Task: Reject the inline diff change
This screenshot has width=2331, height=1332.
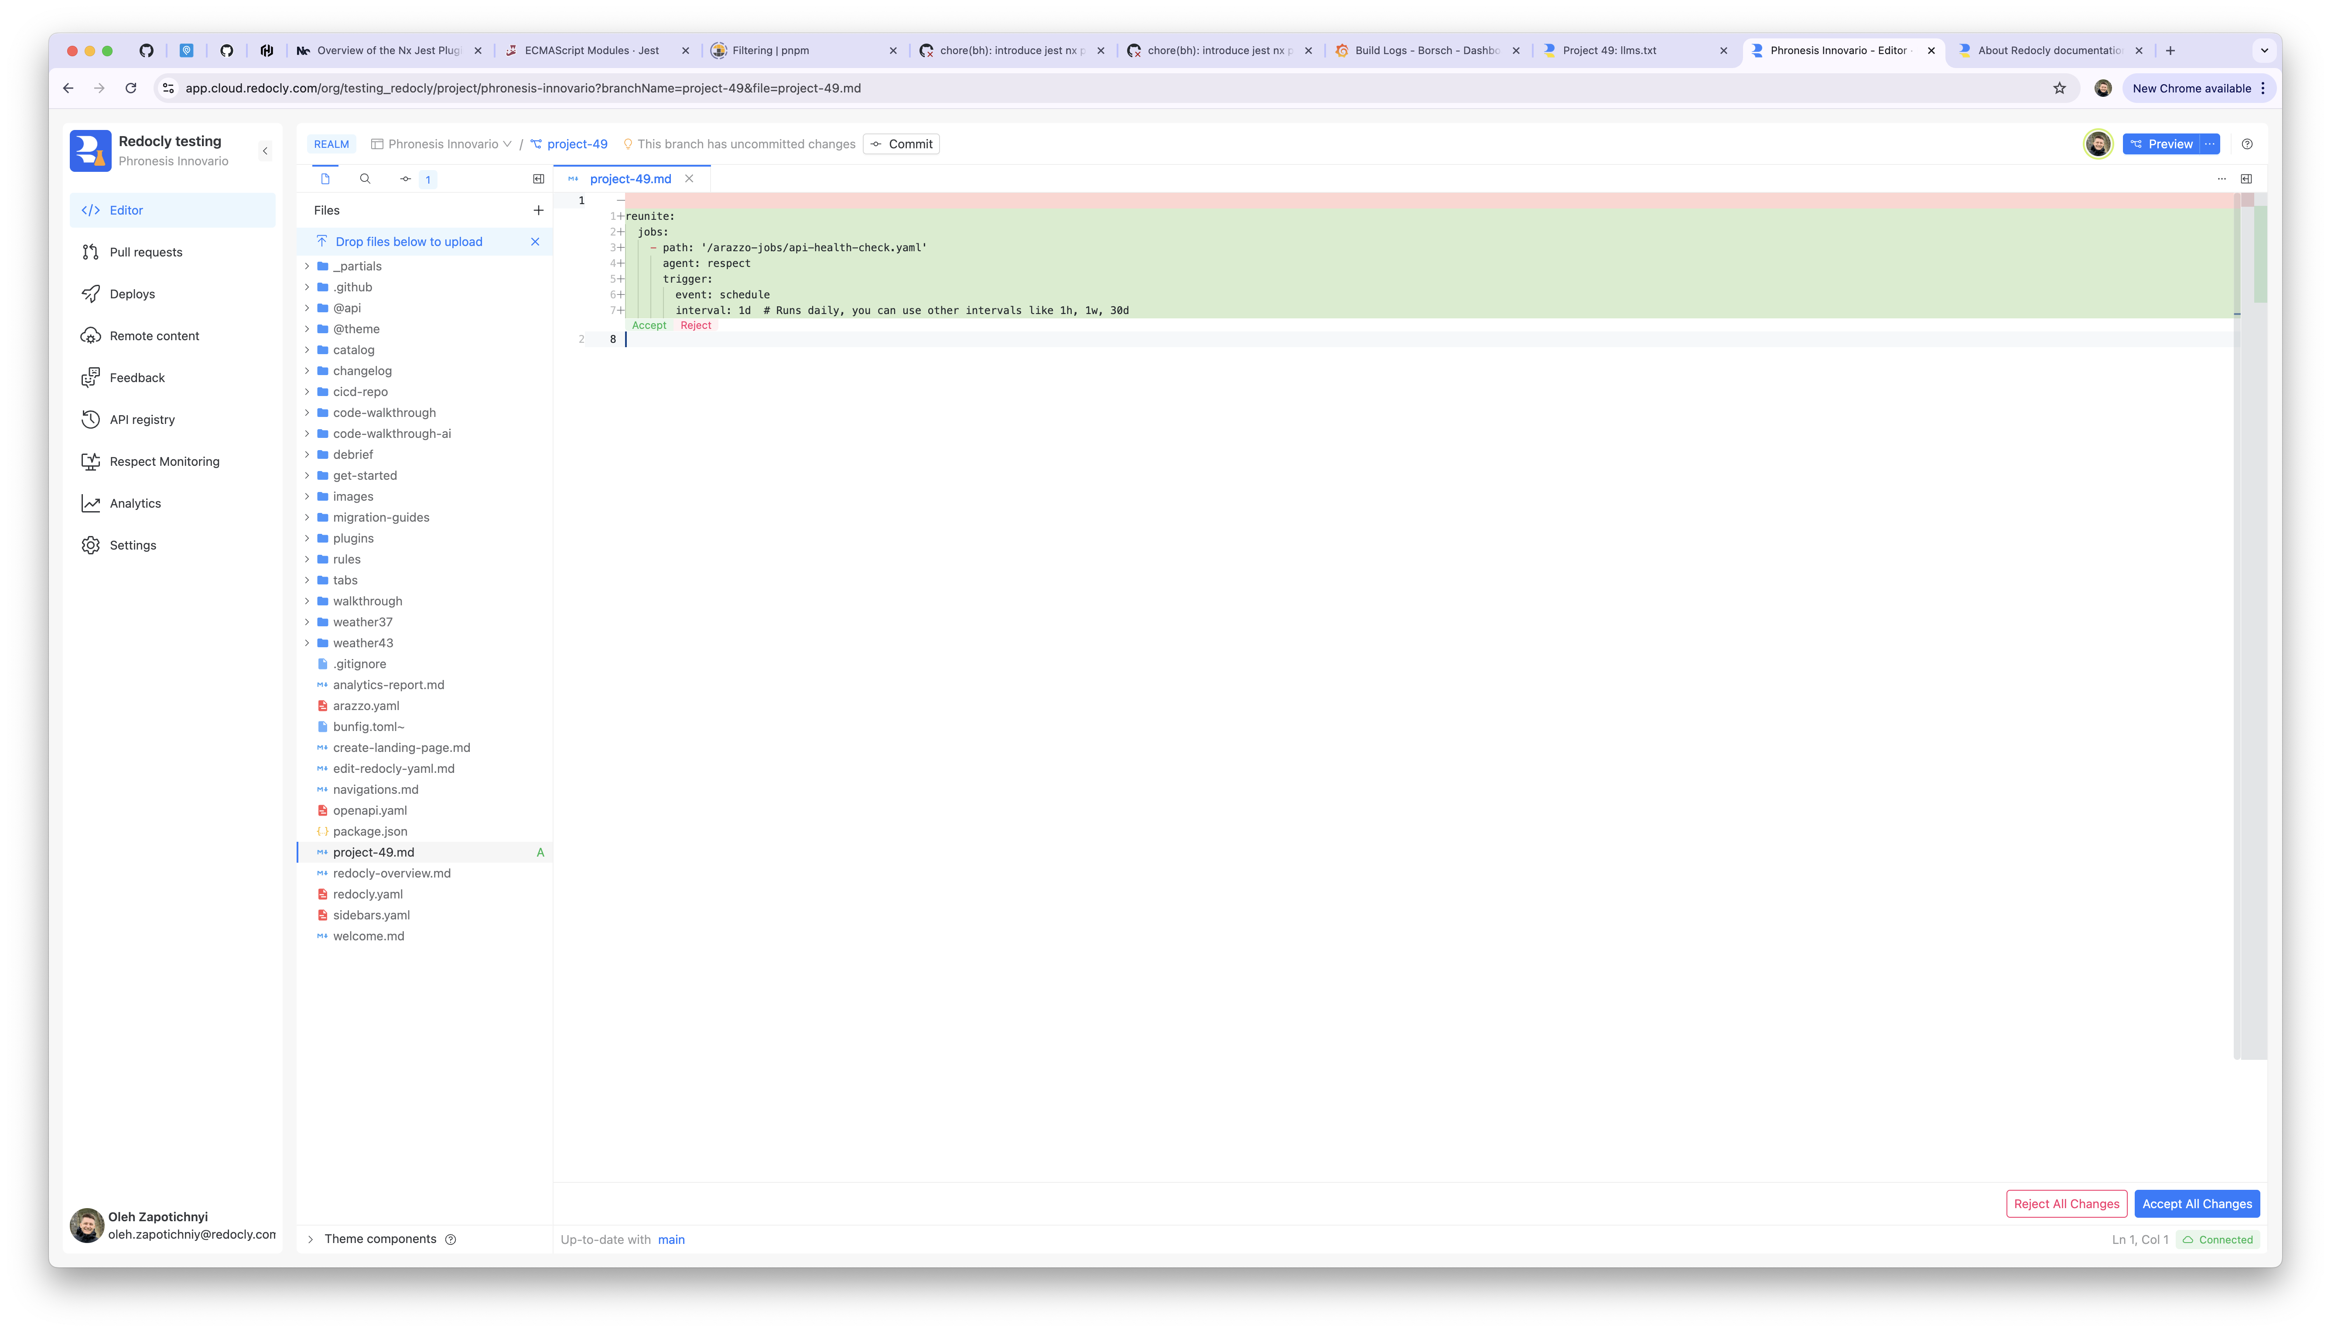Action: click(695, 326)
